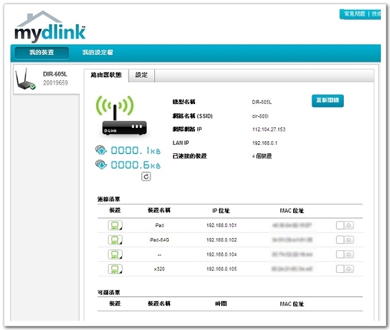390x330 pixels.
Task: Select DIR-605L device name in sidebar
Action: click(x=55, y=74)
